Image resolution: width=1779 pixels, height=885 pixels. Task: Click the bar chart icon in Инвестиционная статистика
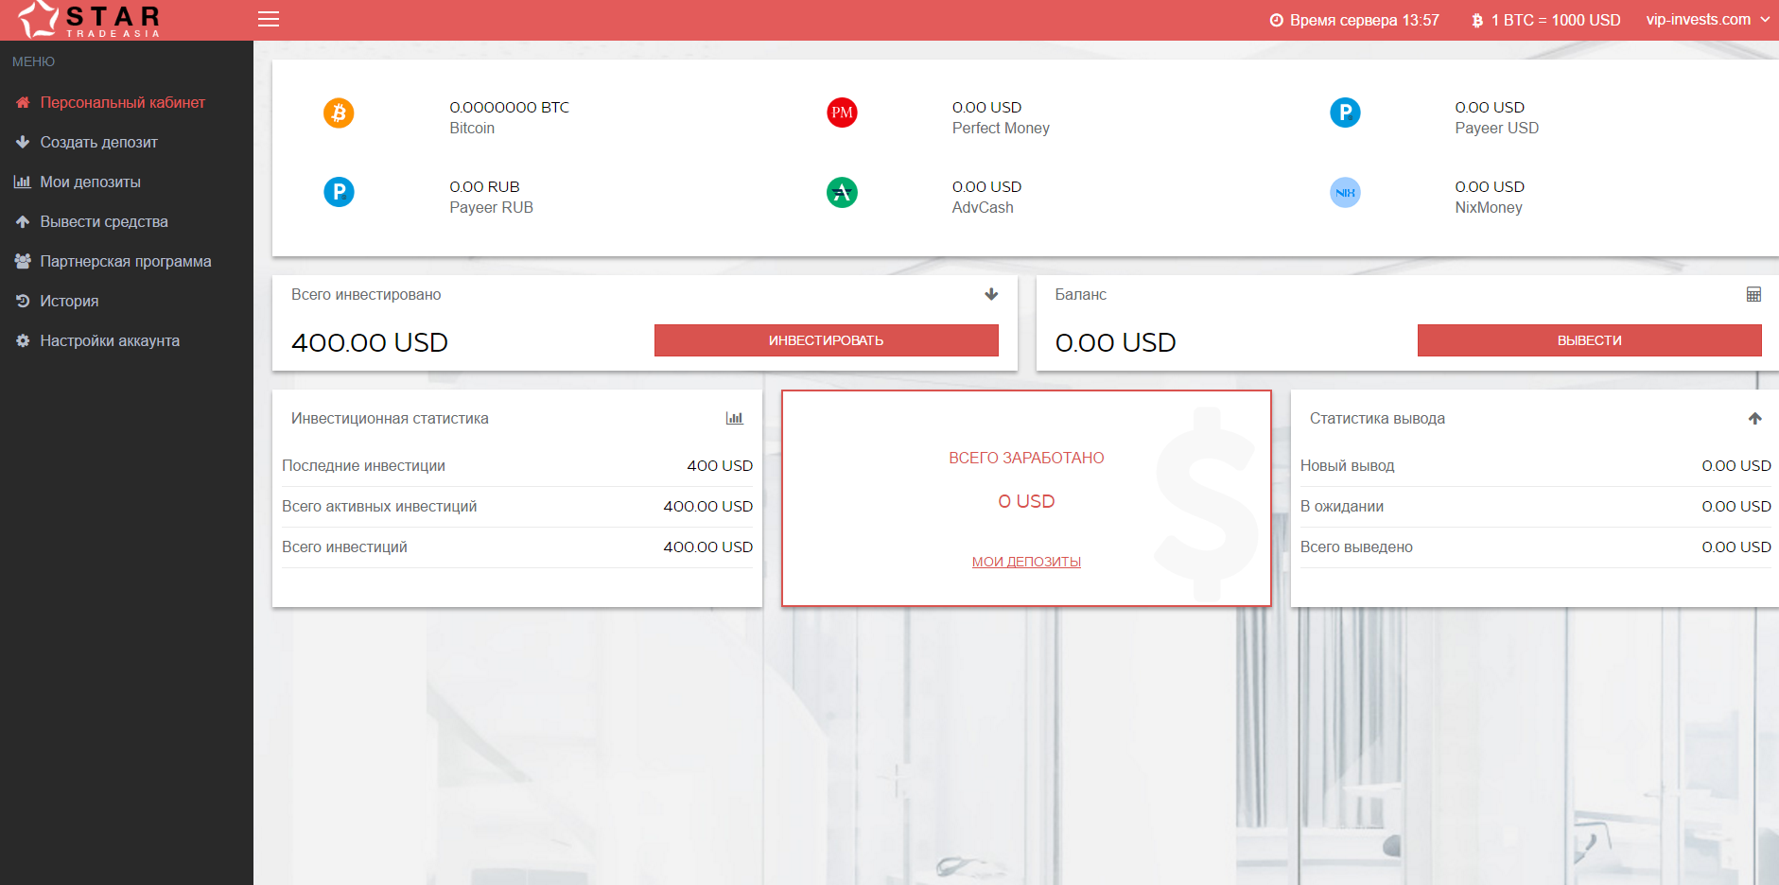[x=736, y=417]
